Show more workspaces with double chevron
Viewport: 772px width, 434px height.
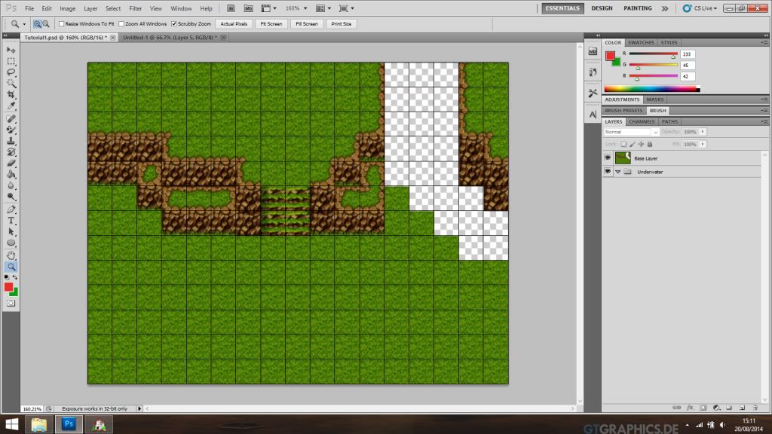[x=665, y=8]
